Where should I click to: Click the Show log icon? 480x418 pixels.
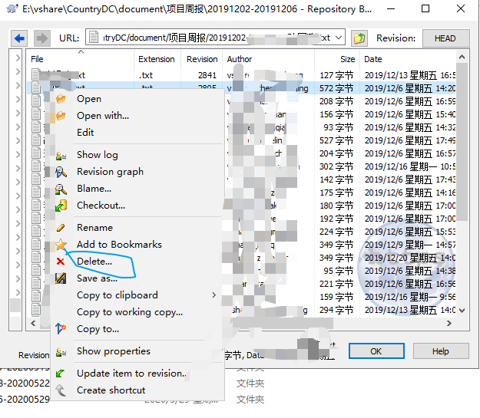point(61,155)
